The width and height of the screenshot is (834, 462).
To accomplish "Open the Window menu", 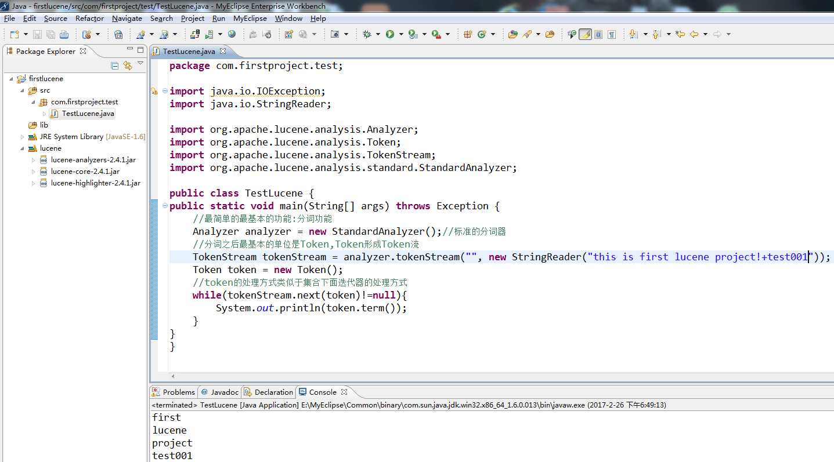I will coord(288,18).
